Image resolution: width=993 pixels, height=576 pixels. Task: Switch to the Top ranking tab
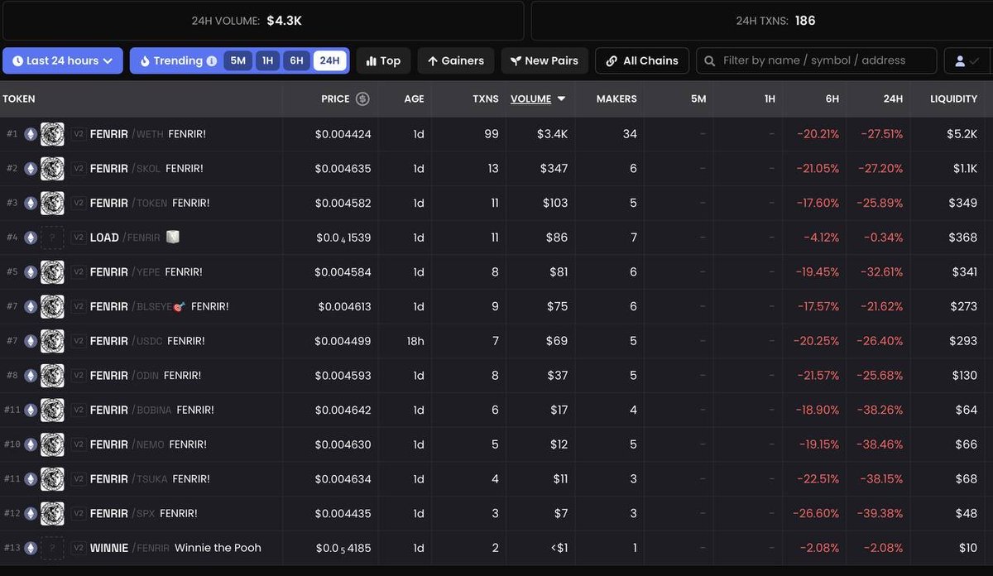(x=383, y=60)
